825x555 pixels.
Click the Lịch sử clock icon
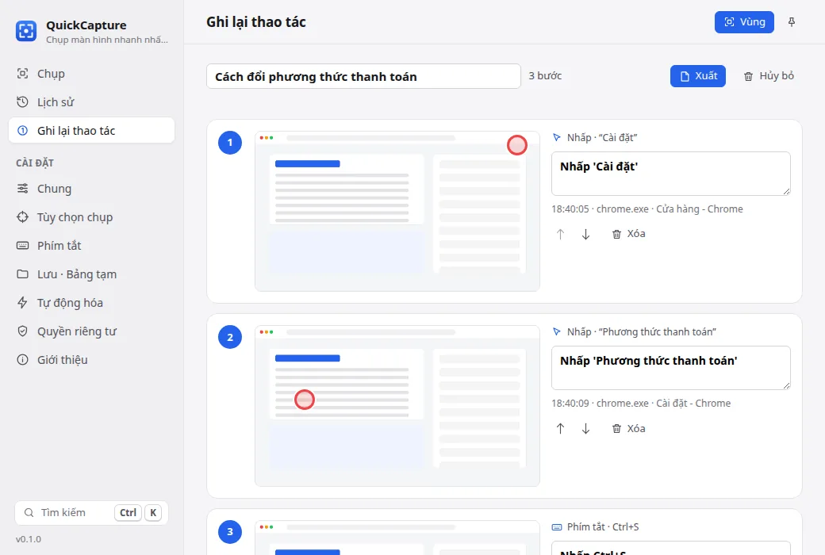(x=22, y=102)
